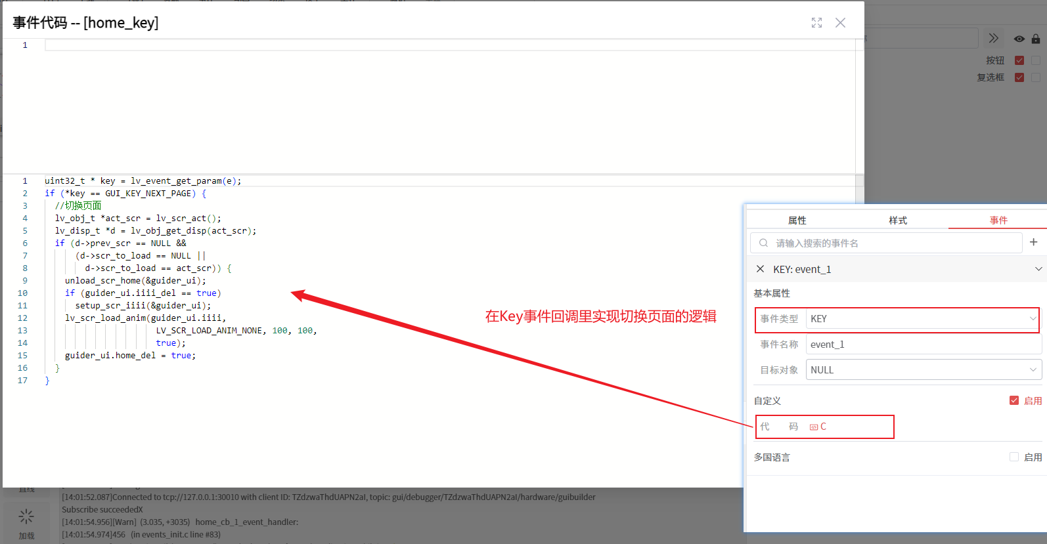This screenshot has width=1047, height=544.
Task: Check the 按钮 lock checkbox
Action: pos(1036,60)
